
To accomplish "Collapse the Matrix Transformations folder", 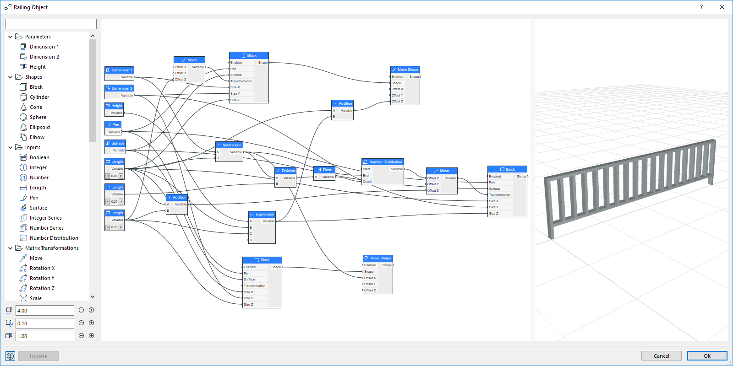I will pyautogui.click(x=10, y=248).
